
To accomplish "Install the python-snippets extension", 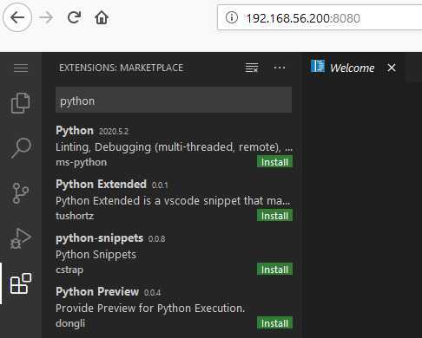I will [x=274, y=270].
